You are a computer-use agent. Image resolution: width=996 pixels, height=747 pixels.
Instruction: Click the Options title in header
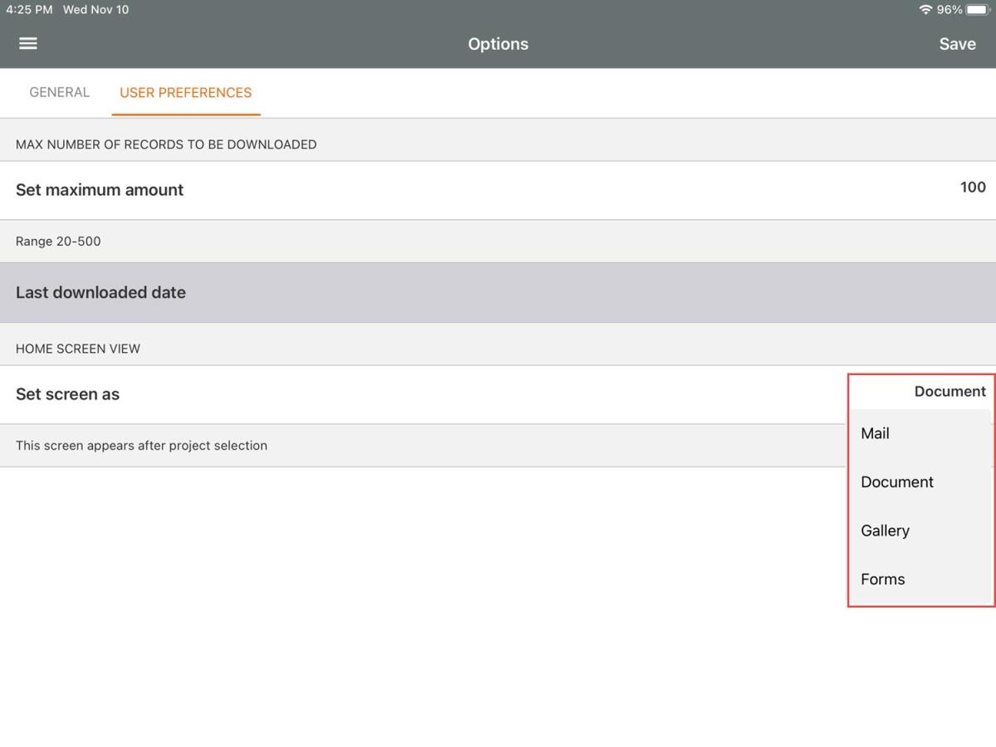498,44
